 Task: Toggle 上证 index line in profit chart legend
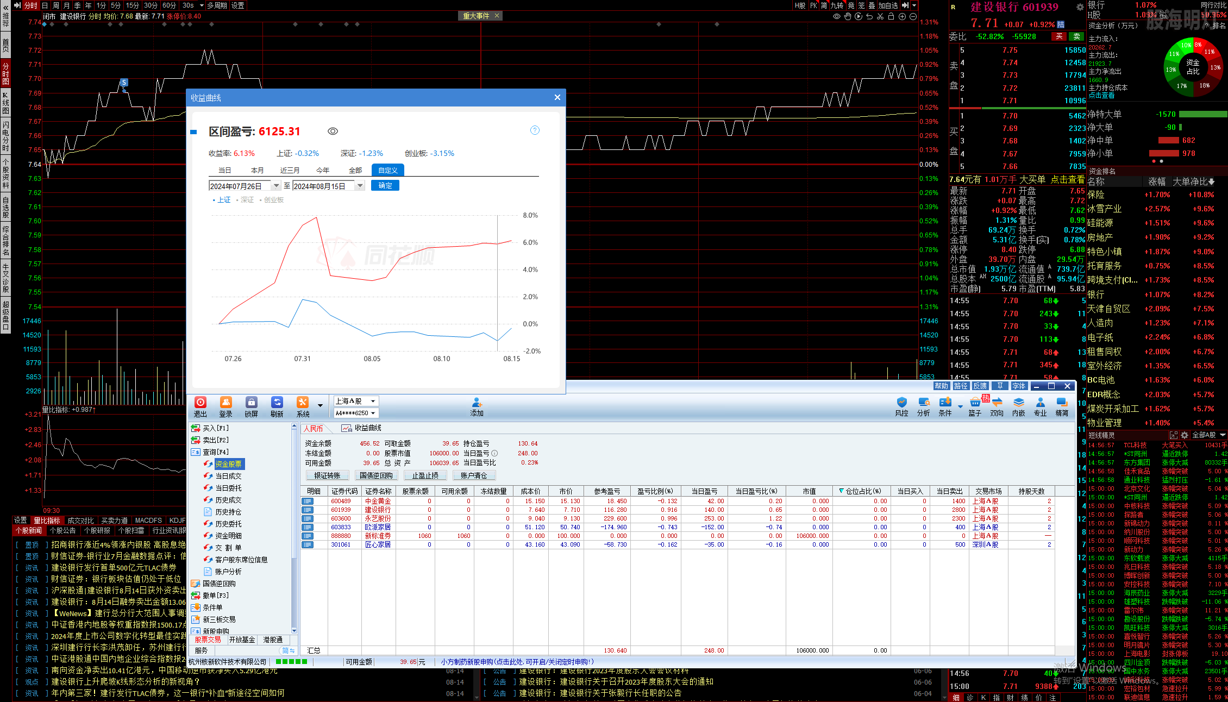pyautogui.click(x=222, y=200)
